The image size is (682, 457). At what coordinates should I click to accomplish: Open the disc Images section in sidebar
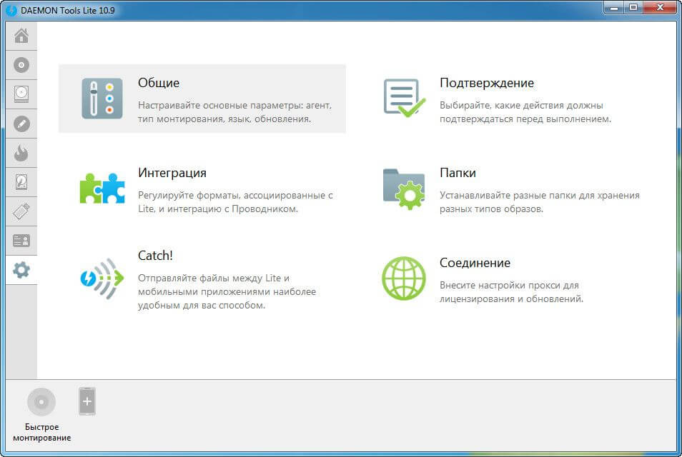coord(21,65)
